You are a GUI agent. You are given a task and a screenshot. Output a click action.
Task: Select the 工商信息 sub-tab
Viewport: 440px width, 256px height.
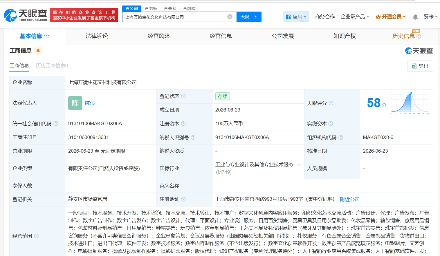(19, 65)
